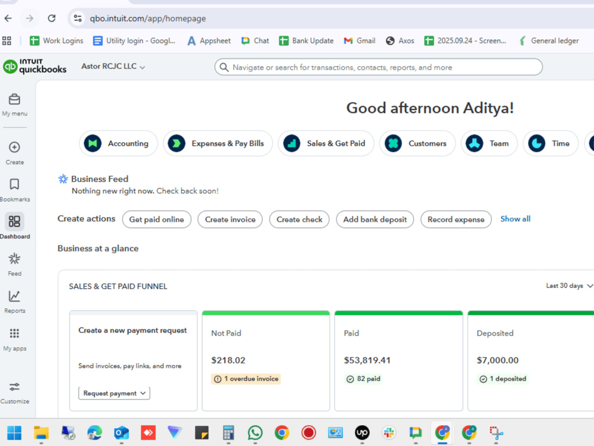Open File Explorer from the taskbar
This screenshot has width=594, height=446.
pyautogui.click(x=42, y=432)
